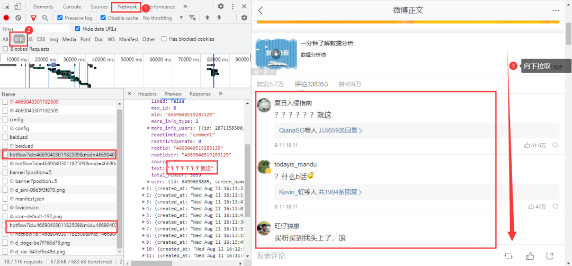
Task: Open network search magnifier
Action: [45, 17]
